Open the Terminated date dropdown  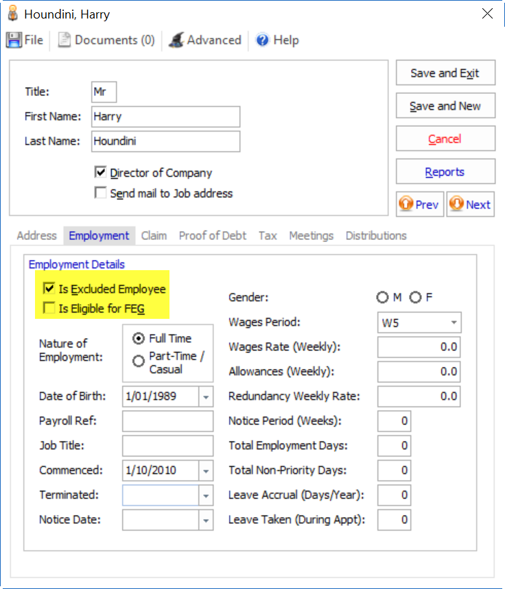pyautogui.click(x=206, y=495)
